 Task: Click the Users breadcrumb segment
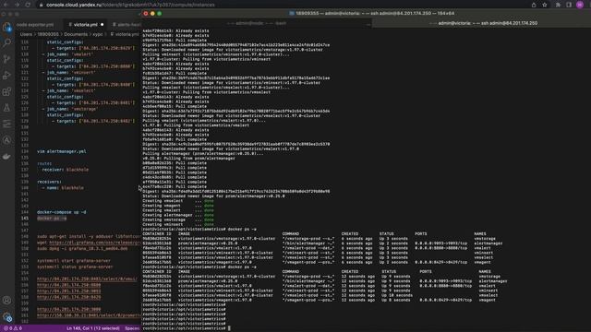click(x=26, y=34)
